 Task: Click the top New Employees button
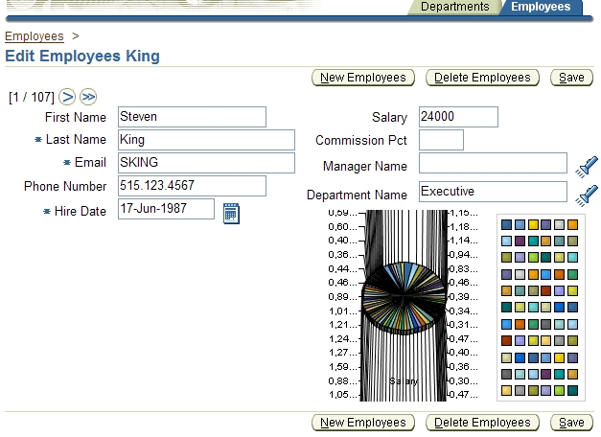click(363, 78)
